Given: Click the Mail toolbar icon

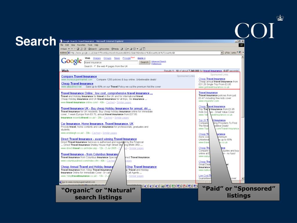Looking at the screenshot, I should 126,49.
